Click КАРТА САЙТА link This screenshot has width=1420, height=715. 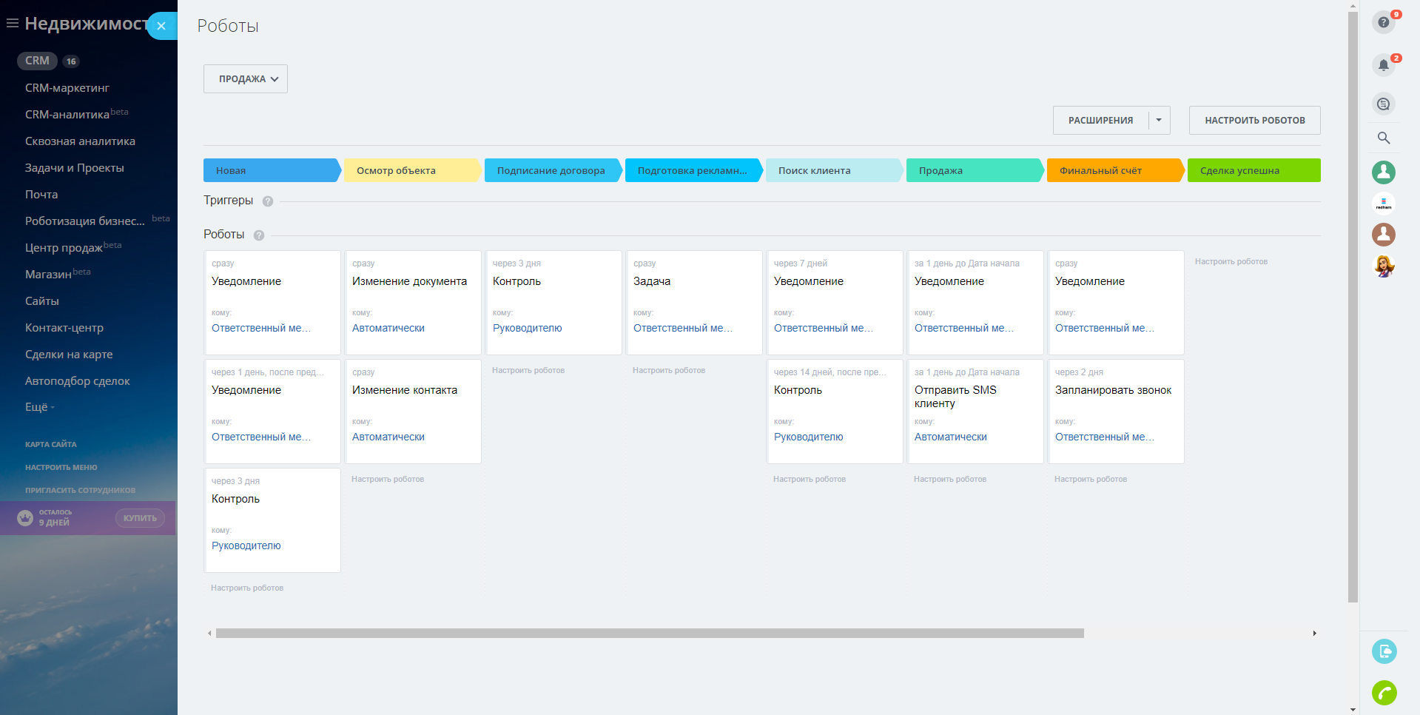click(x=51, y=444)
